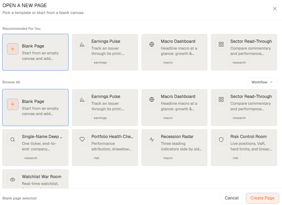Select Recommended Sector Read-Through template title
The image size is (282, 205).
coord(251,41)
